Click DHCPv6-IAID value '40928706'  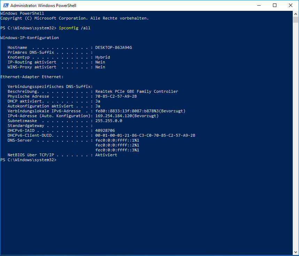click(x=105, y=130)
